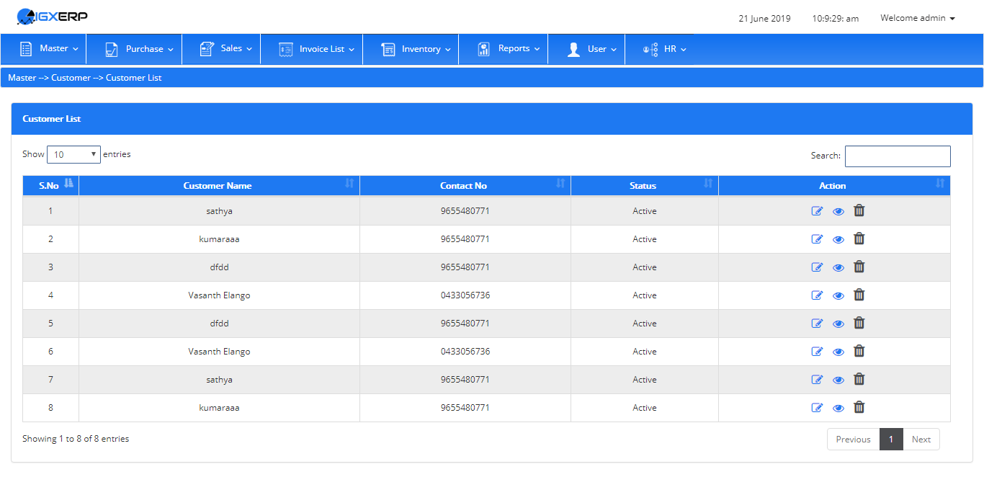
Task: Click the IGXERP logo
Action: (x=52, y=16)
